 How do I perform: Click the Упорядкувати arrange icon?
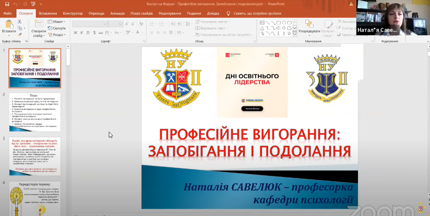click(309, 24)
